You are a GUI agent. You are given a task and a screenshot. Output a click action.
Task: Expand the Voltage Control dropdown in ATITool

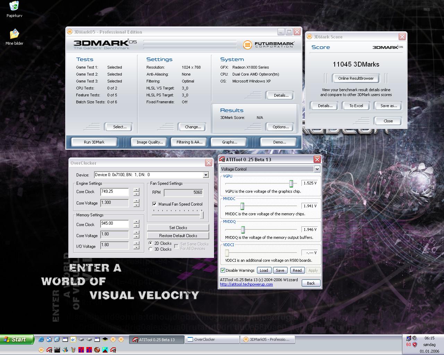(317, 169)
